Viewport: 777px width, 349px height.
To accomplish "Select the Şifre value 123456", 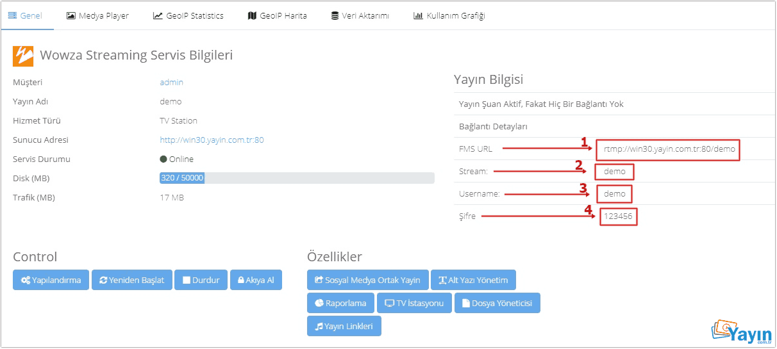I will click(x=618, y=216).
